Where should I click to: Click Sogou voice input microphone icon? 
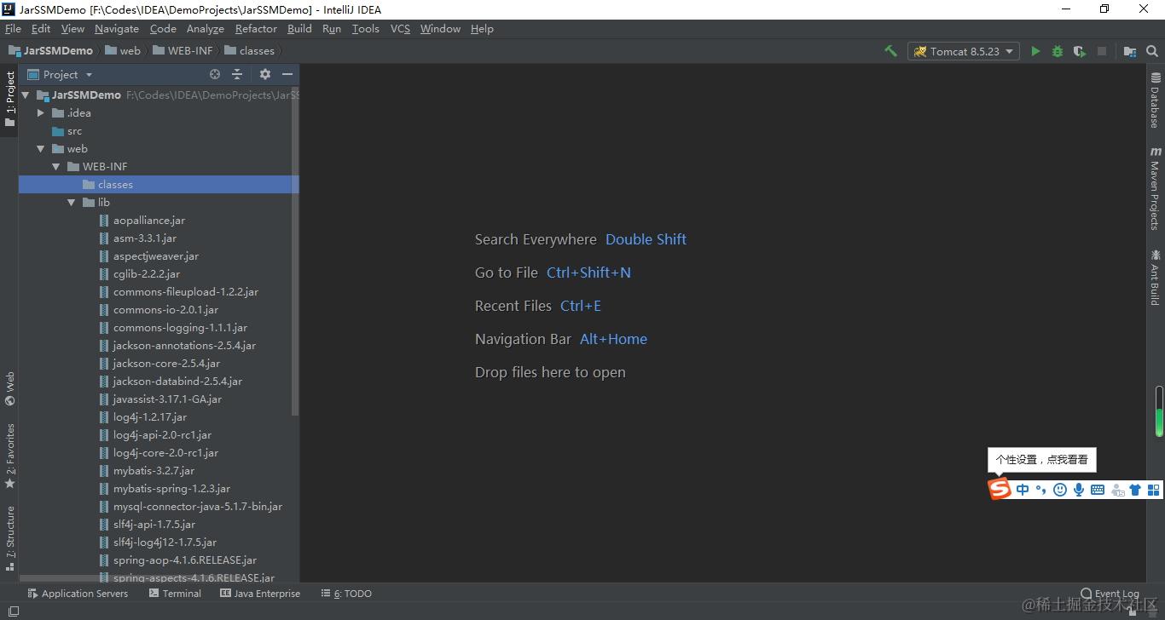click(1079, 490)
